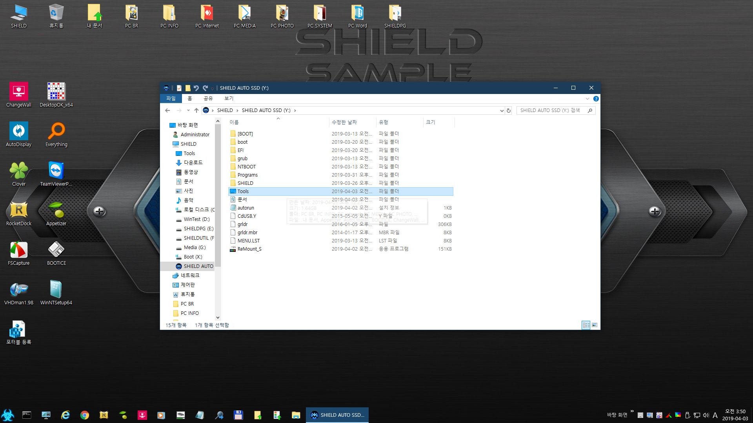Viewport: 753px width, 423px height.
Task: Click the redo icon in Explorer title bar
Action: point(205,88)
